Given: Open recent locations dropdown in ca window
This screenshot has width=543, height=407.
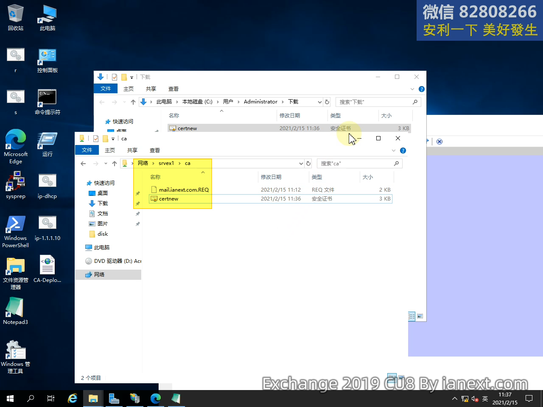Looking at the screenshot, I should [106, 164].
